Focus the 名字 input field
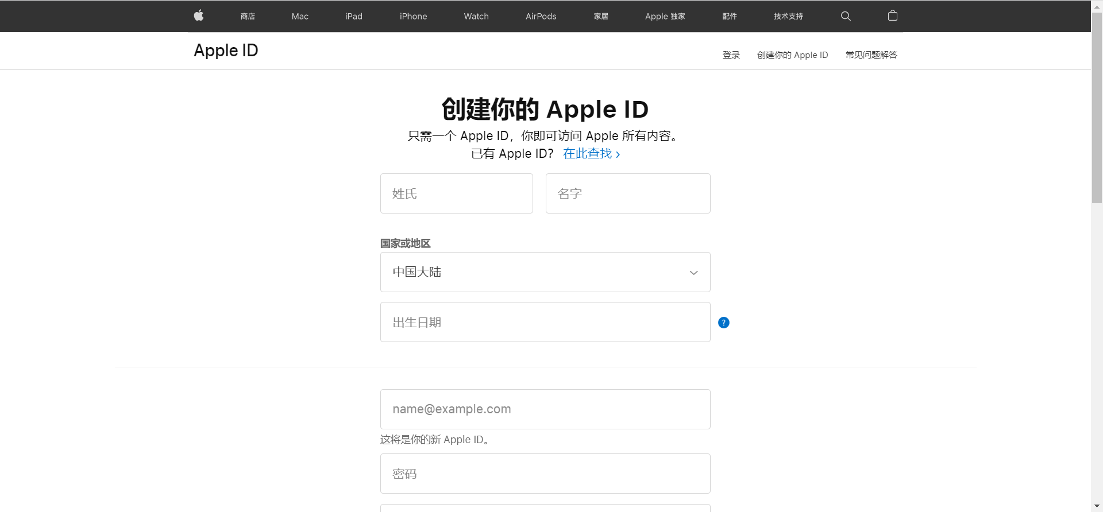This screenshot has height=512, width=1103. click(x=628, y=193)
